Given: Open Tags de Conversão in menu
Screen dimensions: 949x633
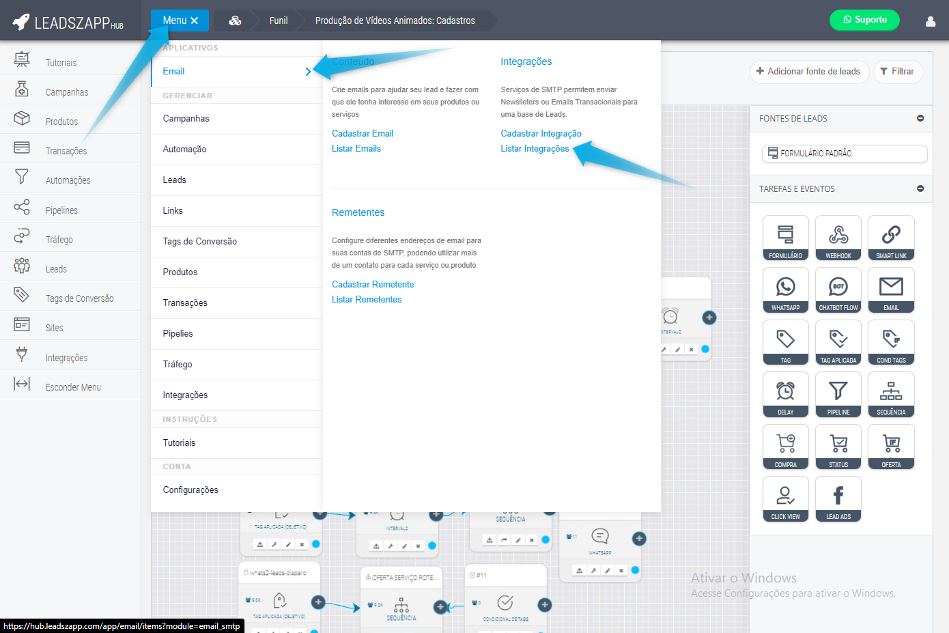Looking at the screenshot, I should click(199, 242).
